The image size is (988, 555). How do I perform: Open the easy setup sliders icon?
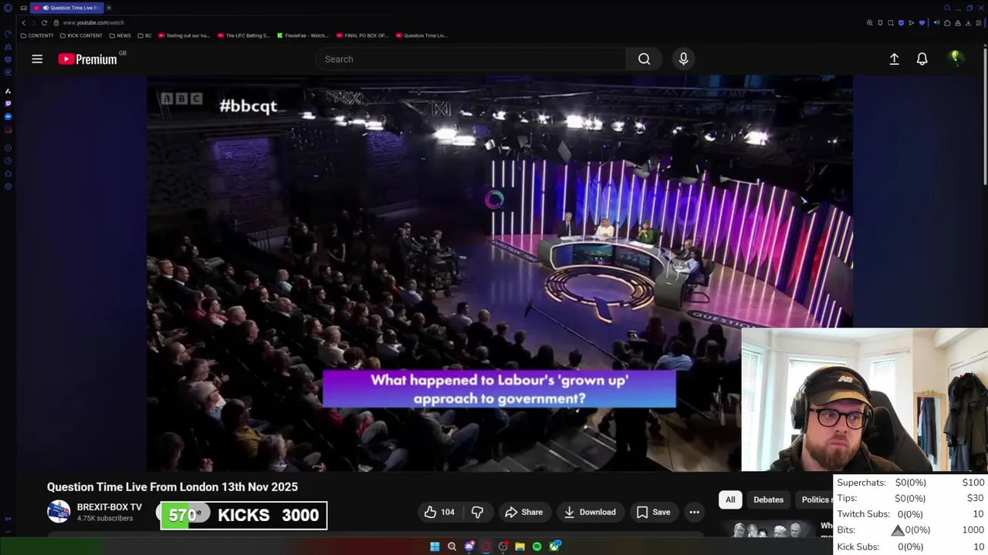coord(979,23)
